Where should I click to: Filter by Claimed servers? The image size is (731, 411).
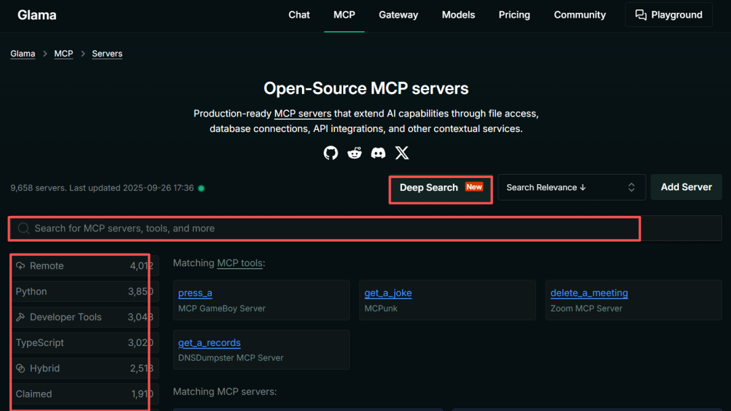click(85, 394)
